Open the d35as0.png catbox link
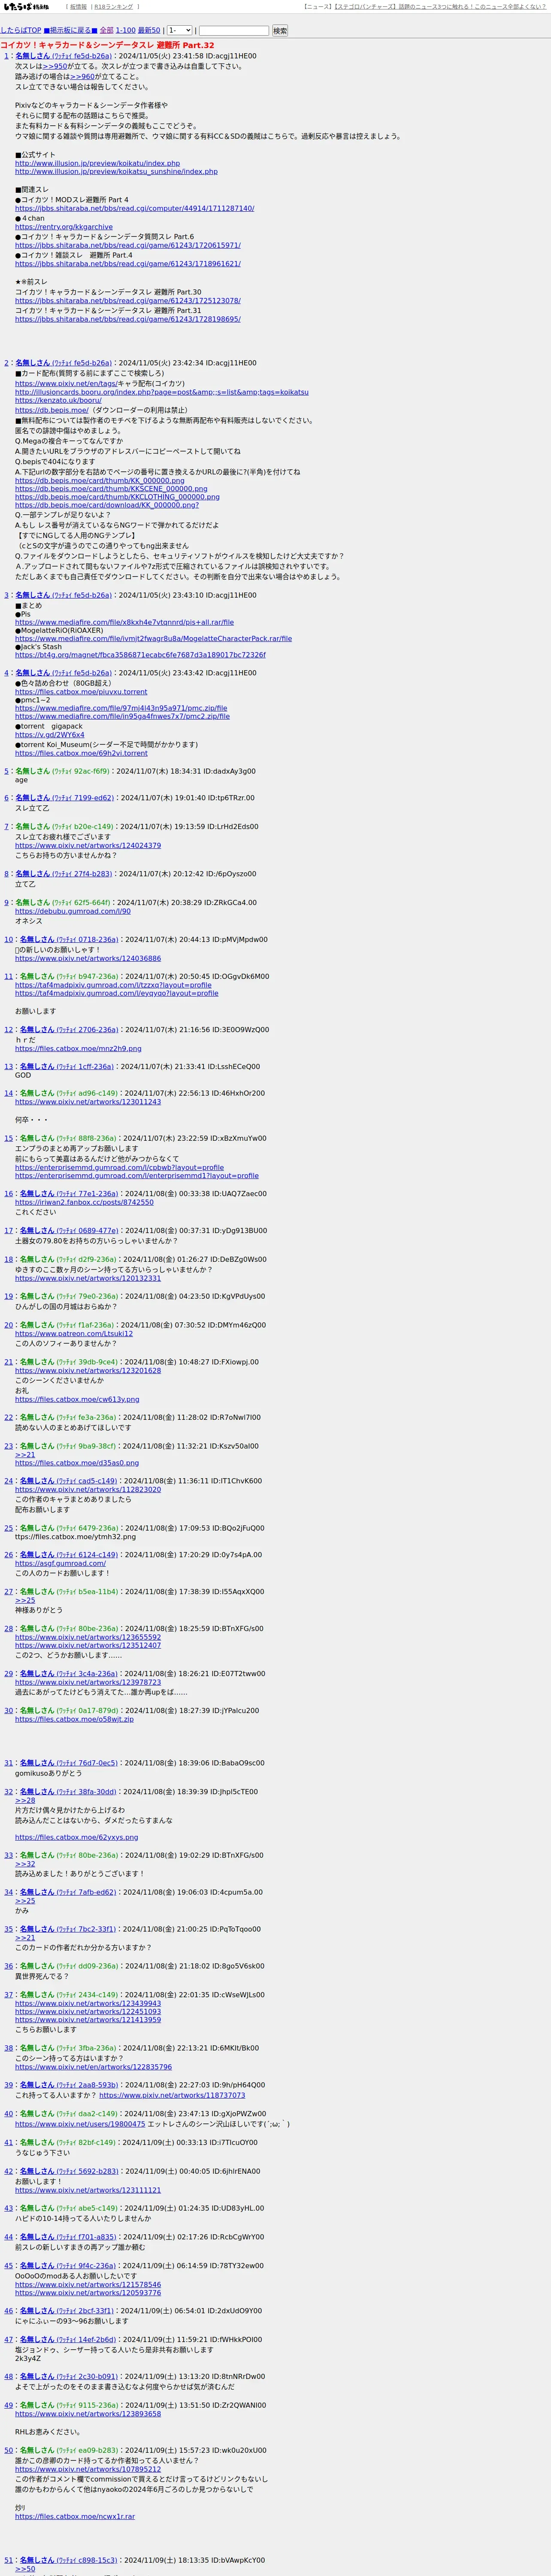This screenshot has width=551, height=2576. tap(77, 1463)
